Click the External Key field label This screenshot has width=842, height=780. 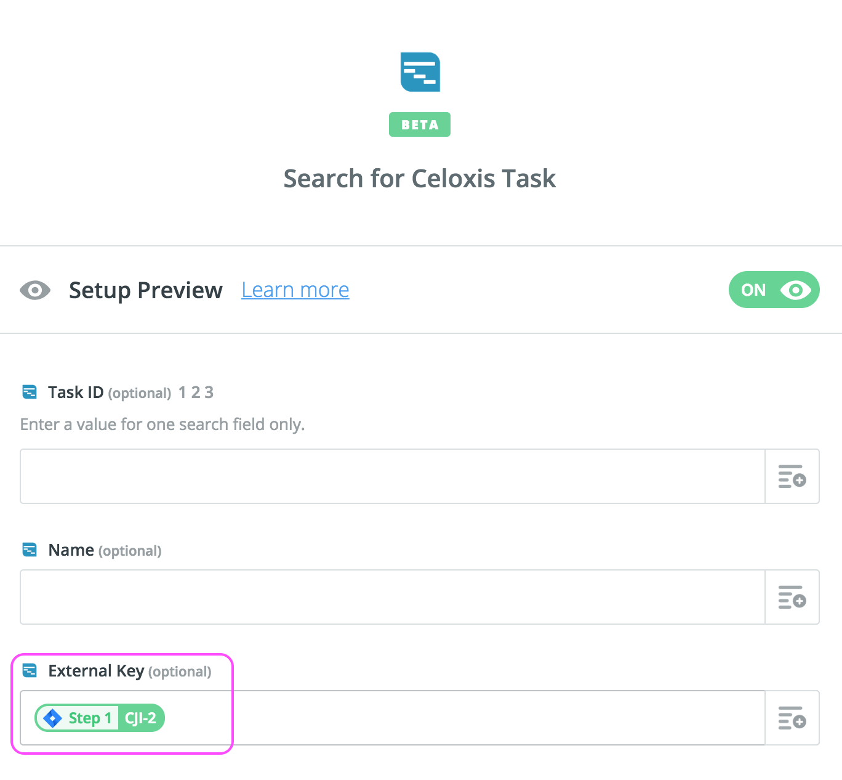tap(96, 670)
